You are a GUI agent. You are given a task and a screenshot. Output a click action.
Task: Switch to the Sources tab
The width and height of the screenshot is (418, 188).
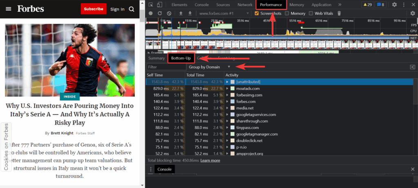223,4
